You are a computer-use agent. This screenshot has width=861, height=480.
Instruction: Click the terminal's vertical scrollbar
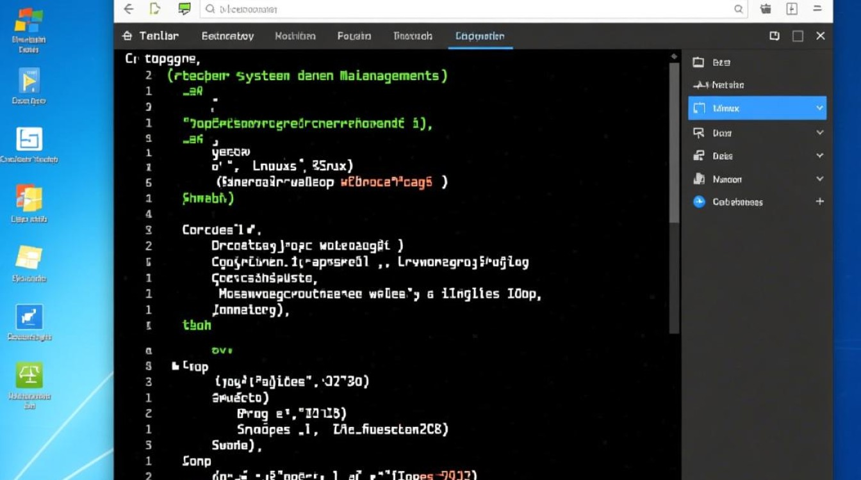tap(674, 192)
